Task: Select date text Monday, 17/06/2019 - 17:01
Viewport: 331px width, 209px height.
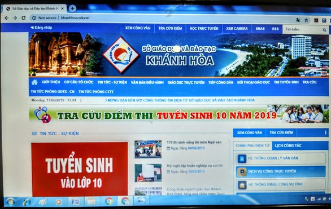Action: [54, 100]
